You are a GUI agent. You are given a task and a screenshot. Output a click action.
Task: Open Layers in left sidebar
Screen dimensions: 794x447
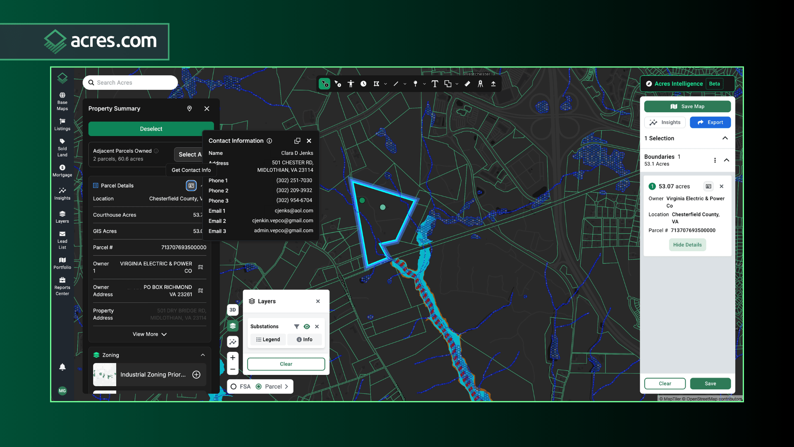pyautogui.click(x=62, y=217)
